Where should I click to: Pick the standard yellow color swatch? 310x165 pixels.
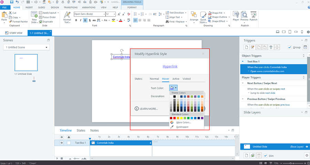pos(181,118)
